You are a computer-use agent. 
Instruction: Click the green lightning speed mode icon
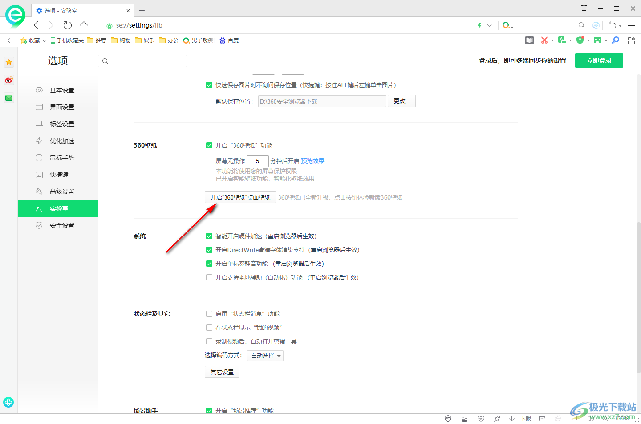pyautogui.click(x=479, y=25)
